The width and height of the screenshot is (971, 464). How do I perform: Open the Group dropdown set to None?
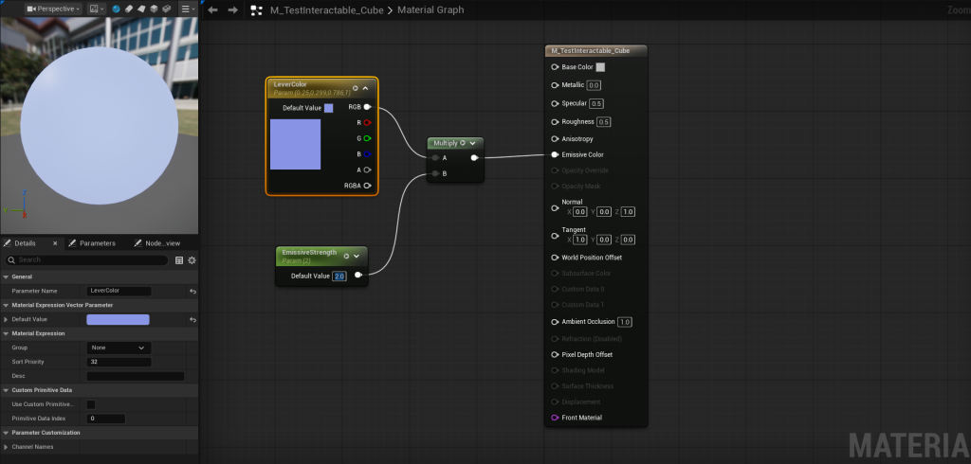point(119,348)
